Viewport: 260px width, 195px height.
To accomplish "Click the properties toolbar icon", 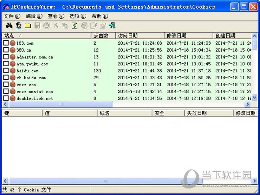I will pyautogui.click(x=103, y=26).
